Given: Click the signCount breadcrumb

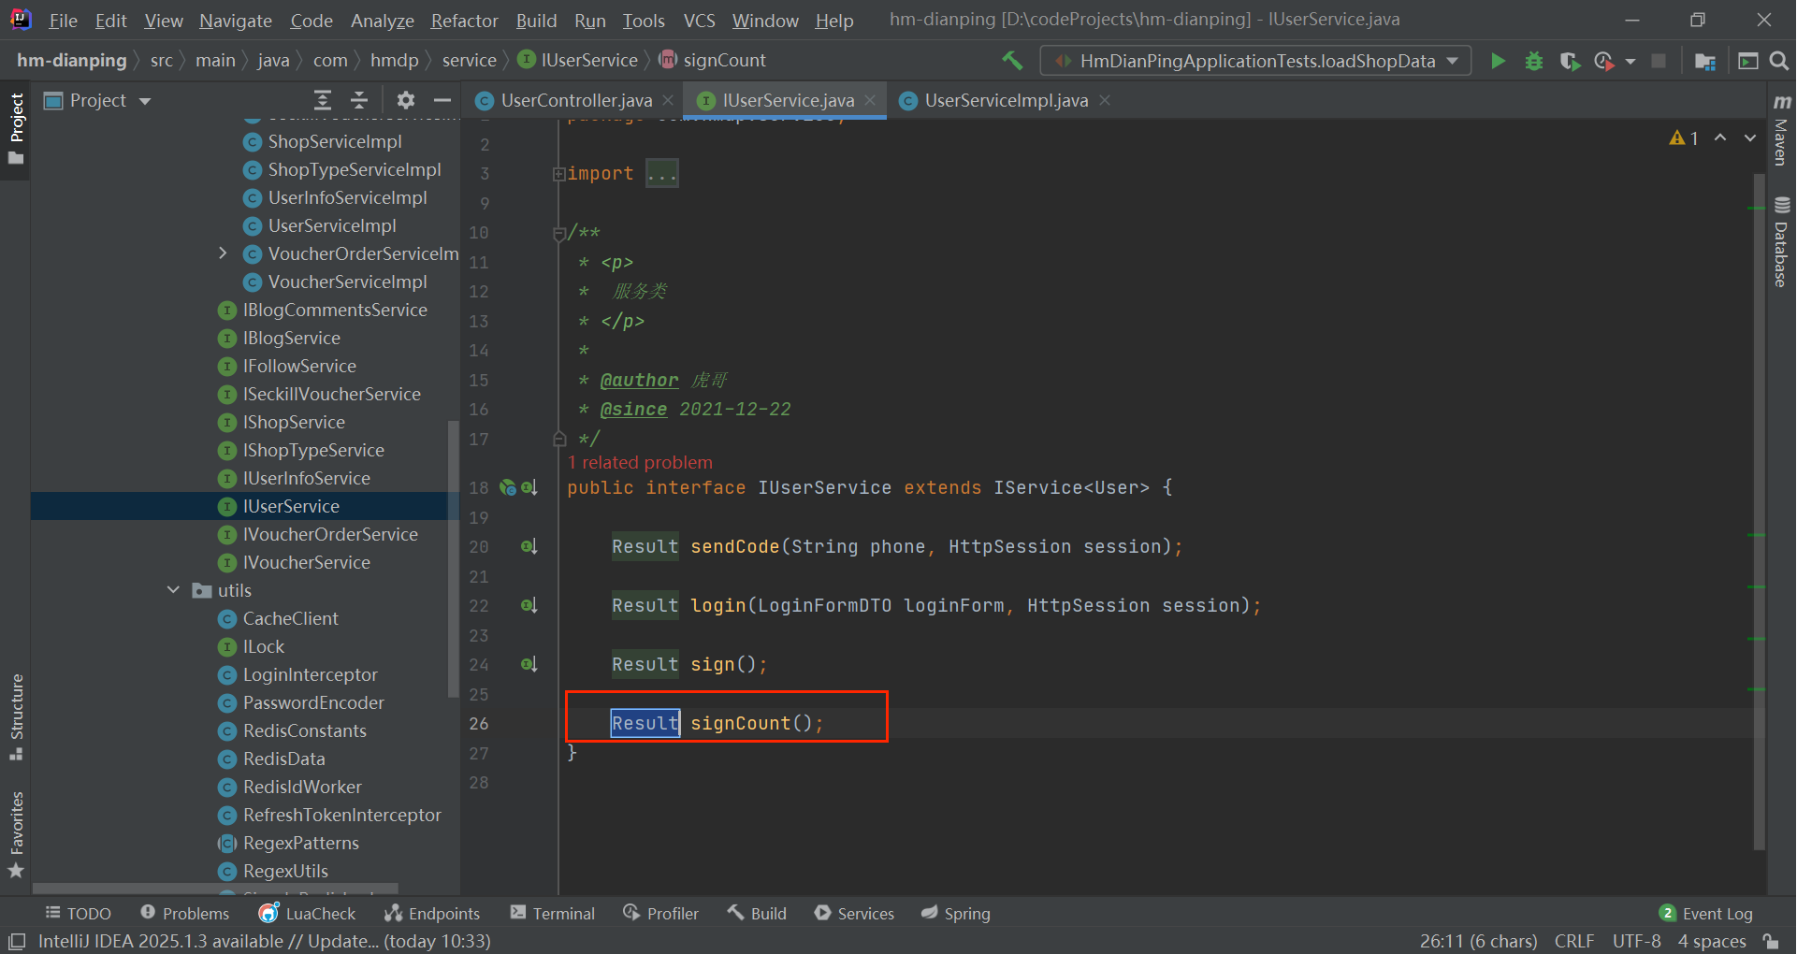Looking at the screenshot, I should click(713, 61).
